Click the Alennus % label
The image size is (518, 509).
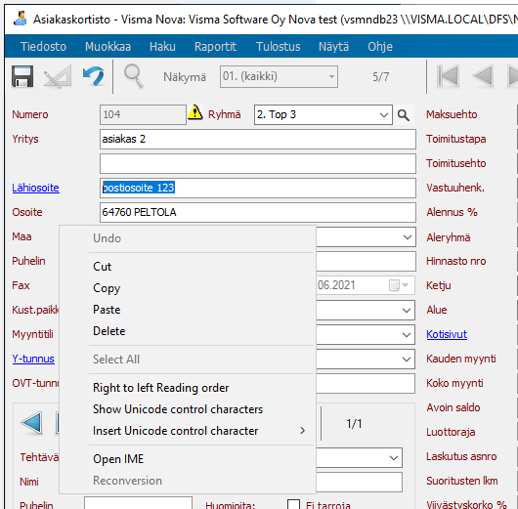(x=452, y=212)
